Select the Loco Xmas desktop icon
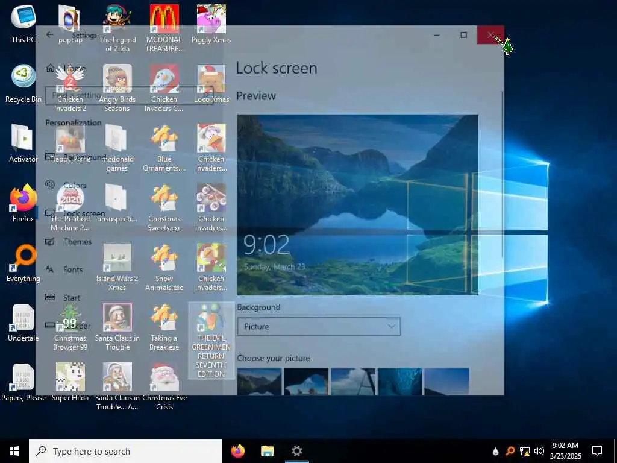 tap(211, 84)
